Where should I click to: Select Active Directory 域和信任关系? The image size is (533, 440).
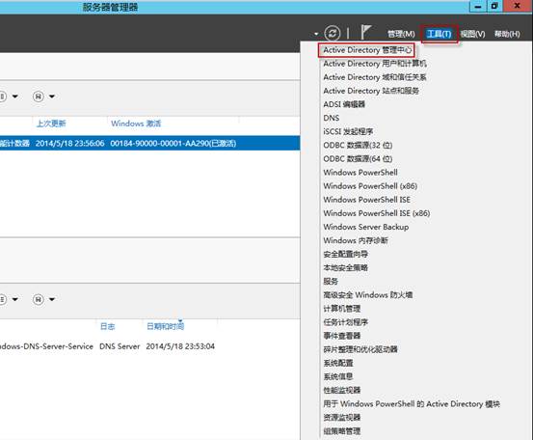pyautogui.click(x=375, y=77)
